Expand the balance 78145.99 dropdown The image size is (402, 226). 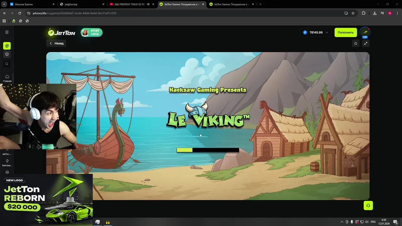[327, 32]
